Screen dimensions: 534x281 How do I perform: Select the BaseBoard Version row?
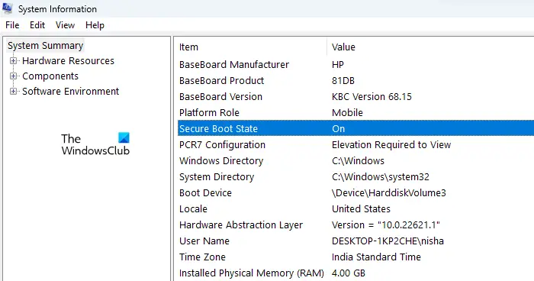click(x=356, y=97)
